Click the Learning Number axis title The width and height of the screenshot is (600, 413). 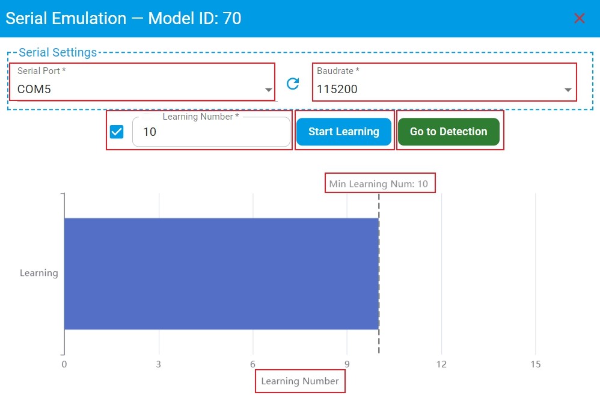click(x=300, y=381)
